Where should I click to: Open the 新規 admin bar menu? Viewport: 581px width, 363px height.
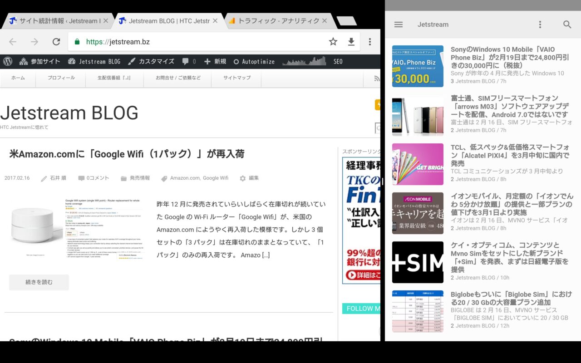[215, 61]
